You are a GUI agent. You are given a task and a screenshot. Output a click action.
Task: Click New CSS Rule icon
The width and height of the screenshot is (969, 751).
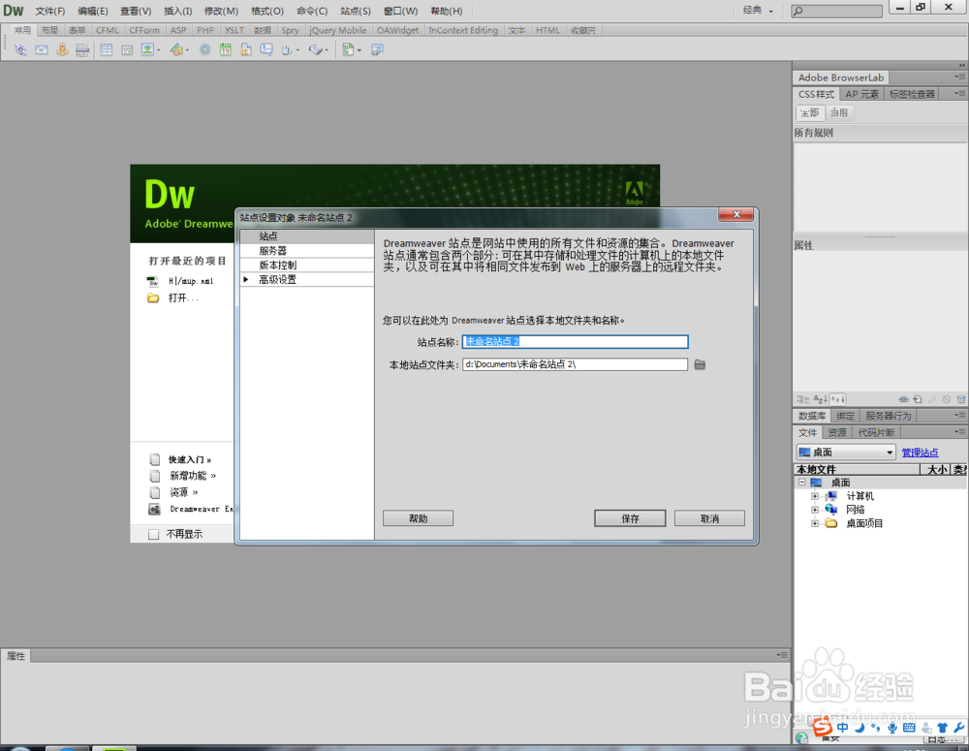coord(918,399)
